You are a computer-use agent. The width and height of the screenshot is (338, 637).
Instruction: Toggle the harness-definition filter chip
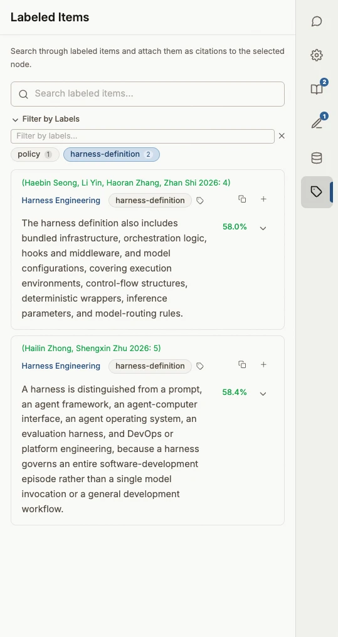(x=112, y=154)
